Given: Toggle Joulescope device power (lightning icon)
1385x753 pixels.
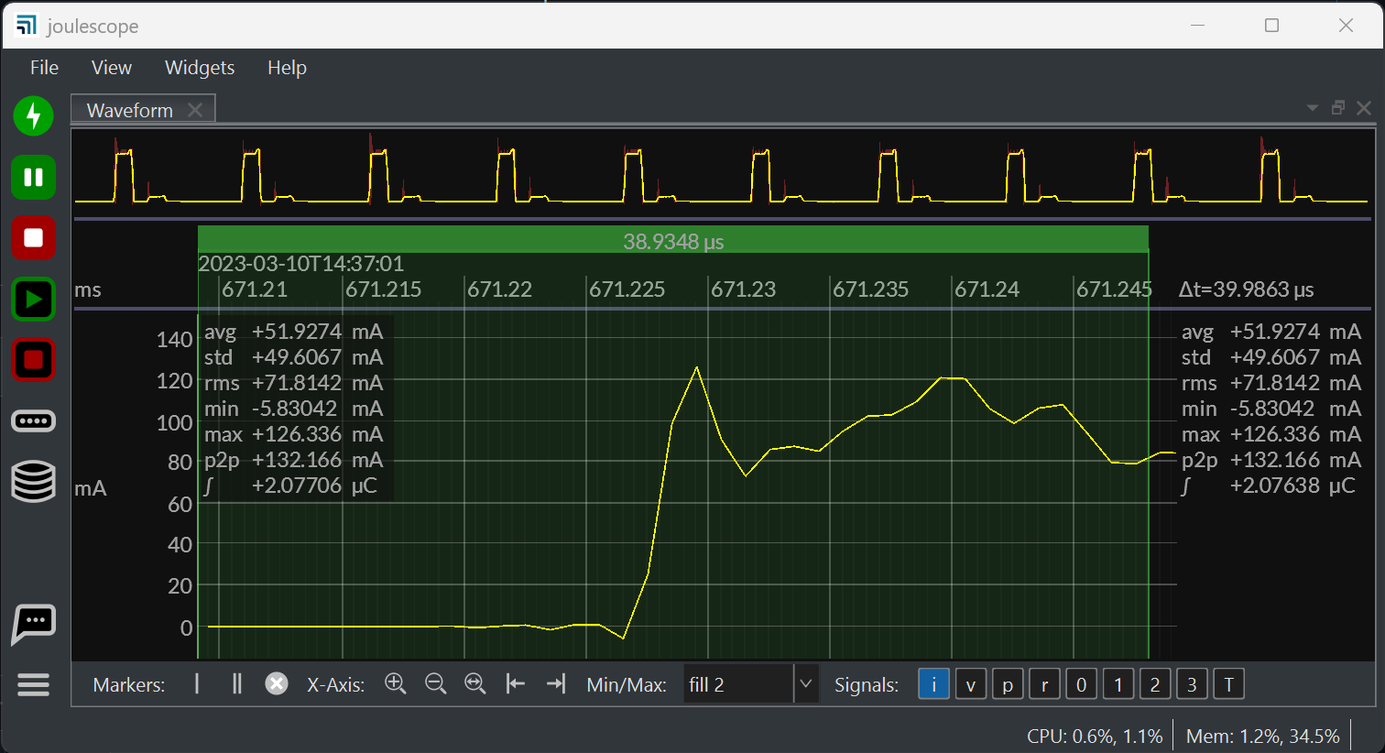Looking at the screenshot, I should click(x=34, y=115).
